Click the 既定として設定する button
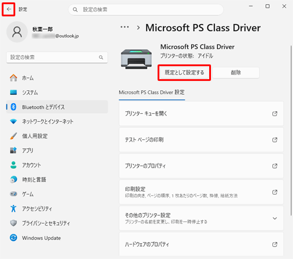The image size is (293, 259). (184, 73)
